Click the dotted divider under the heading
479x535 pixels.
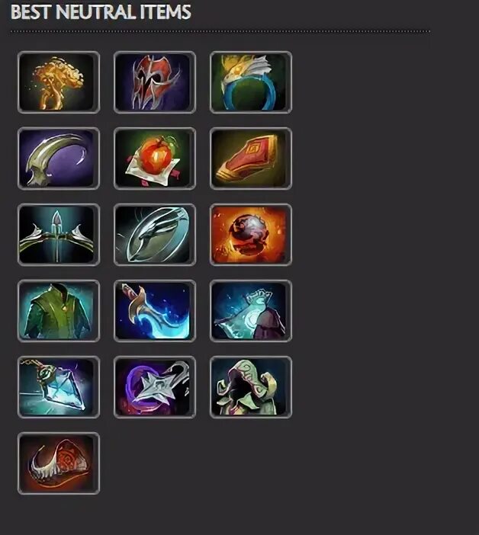point(220,31)
